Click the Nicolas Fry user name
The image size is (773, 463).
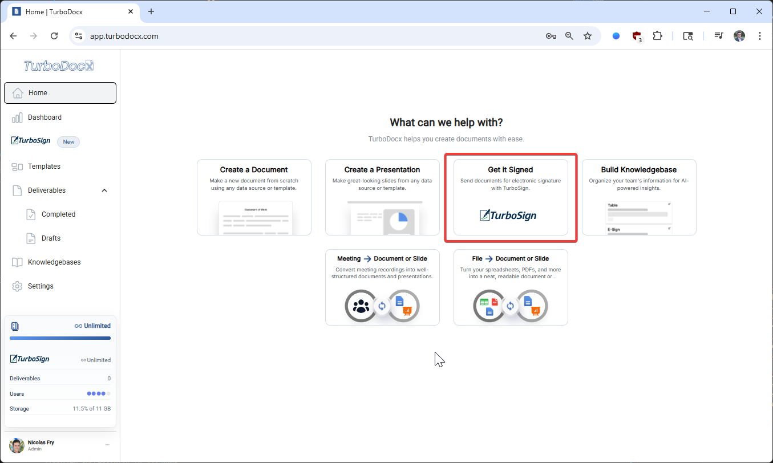coord(41,442)
